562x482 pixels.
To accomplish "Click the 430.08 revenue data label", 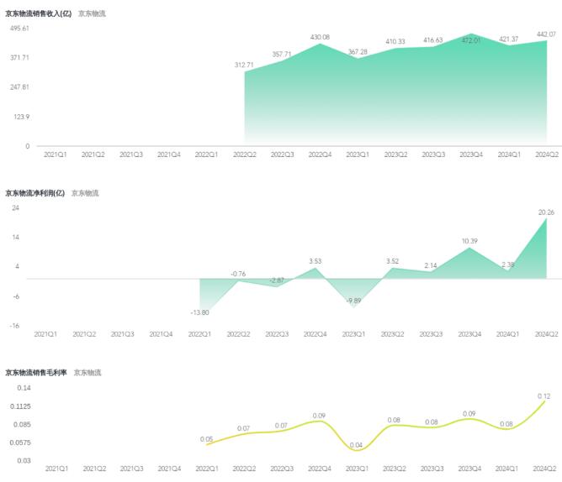I will click(x=320, y=37).
